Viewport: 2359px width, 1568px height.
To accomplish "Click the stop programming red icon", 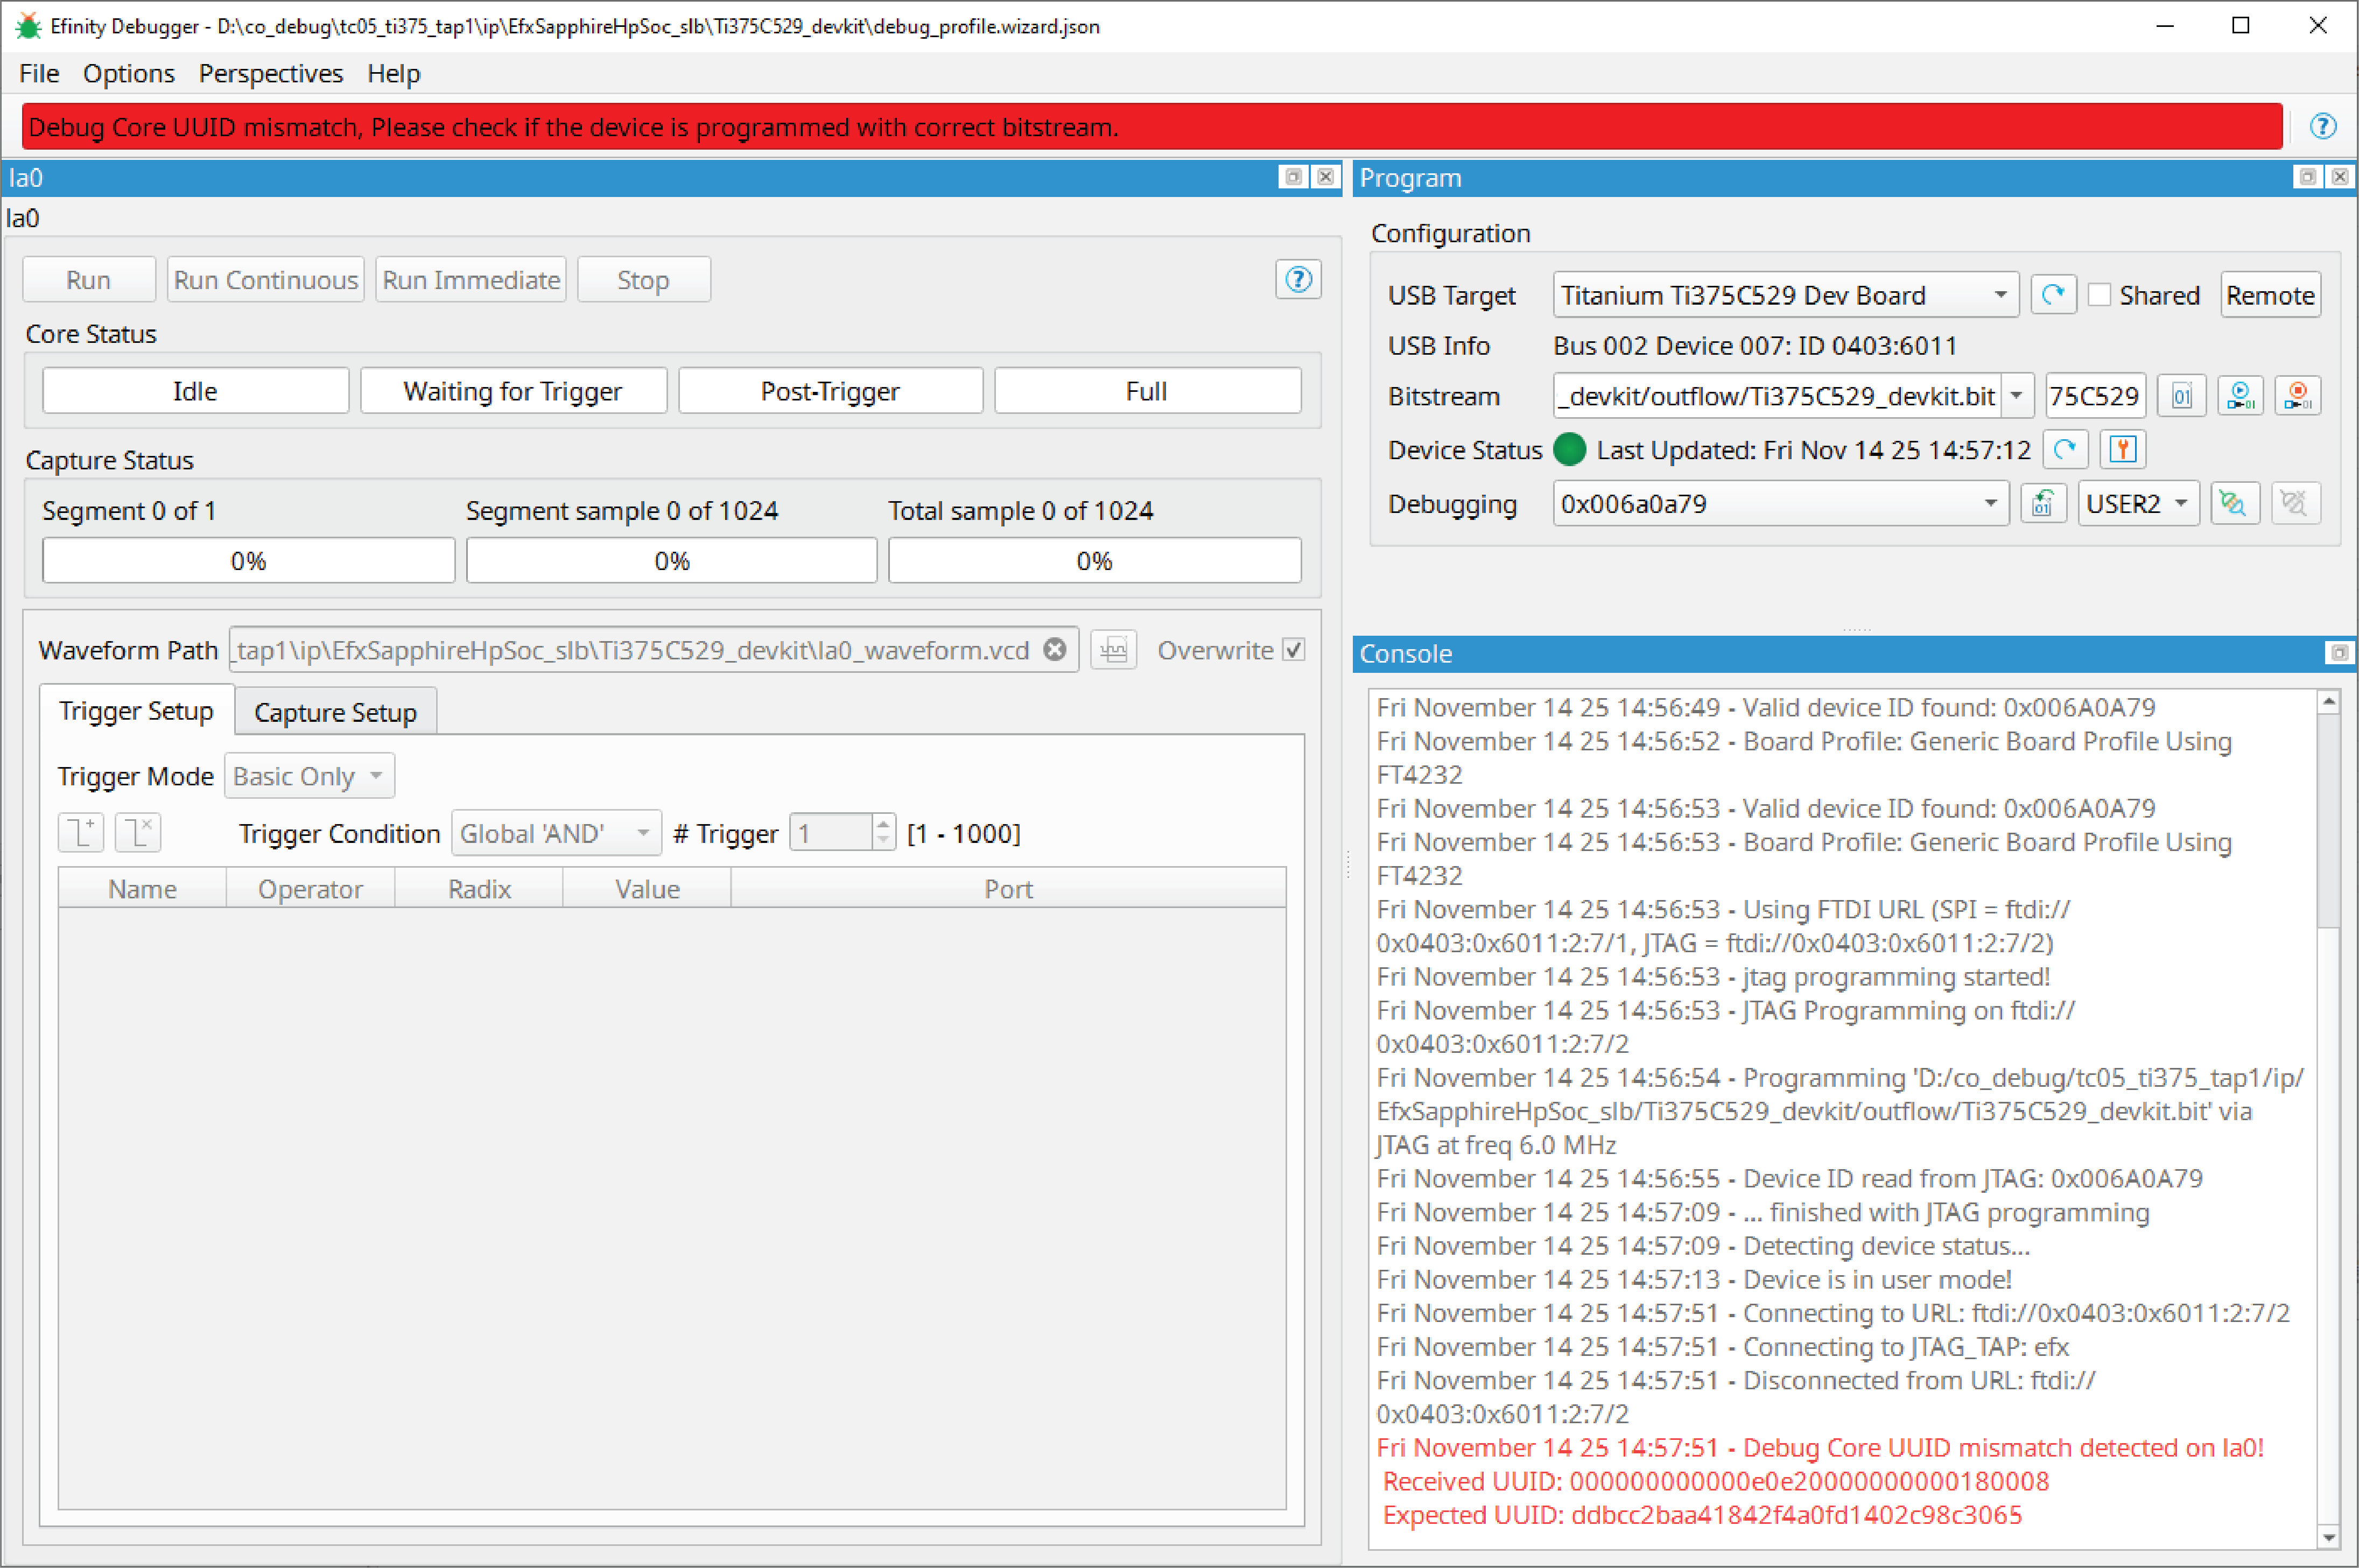I will tap(2298, 396).
